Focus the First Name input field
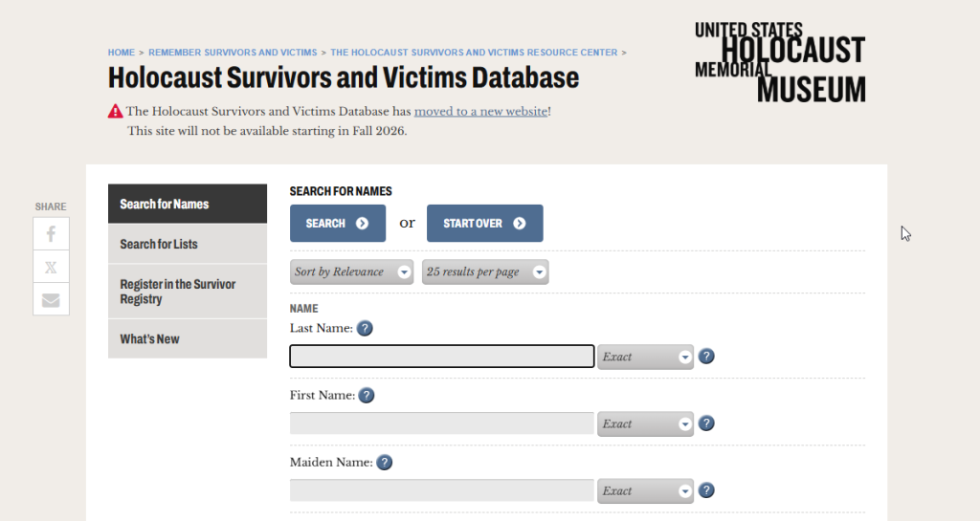Screen dimensions: 980x521 point(442,423)
